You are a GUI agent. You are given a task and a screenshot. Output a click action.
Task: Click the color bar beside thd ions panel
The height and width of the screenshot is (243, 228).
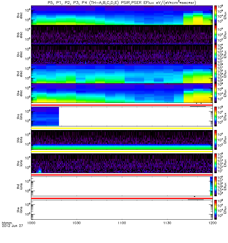216,187
